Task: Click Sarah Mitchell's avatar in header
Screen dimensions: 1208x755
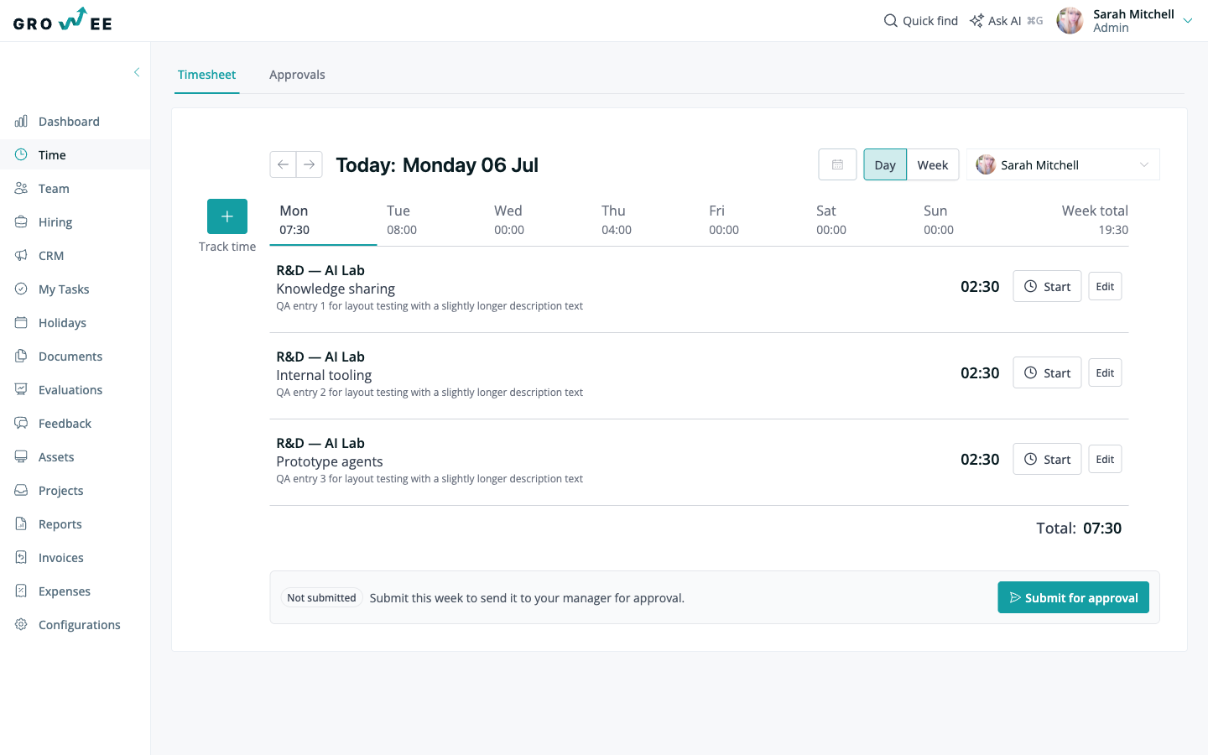Action: coord(1070,20)
